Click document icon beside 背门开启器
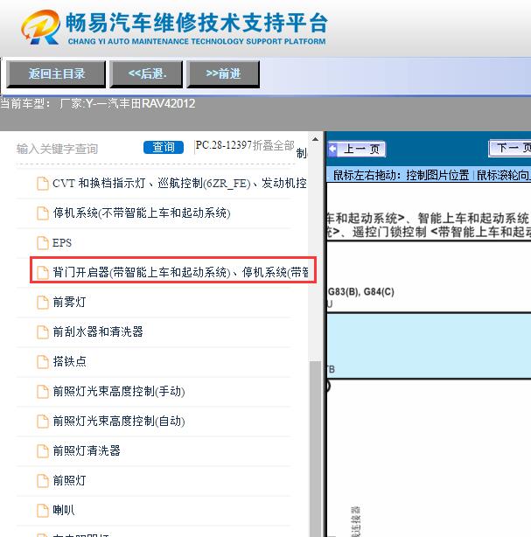Viewport: 531px width, 537px height. (x=43, y=273)
